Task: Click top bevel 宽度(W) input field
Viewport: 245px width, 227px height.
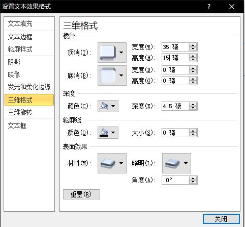Action: [x=175, y=47]
